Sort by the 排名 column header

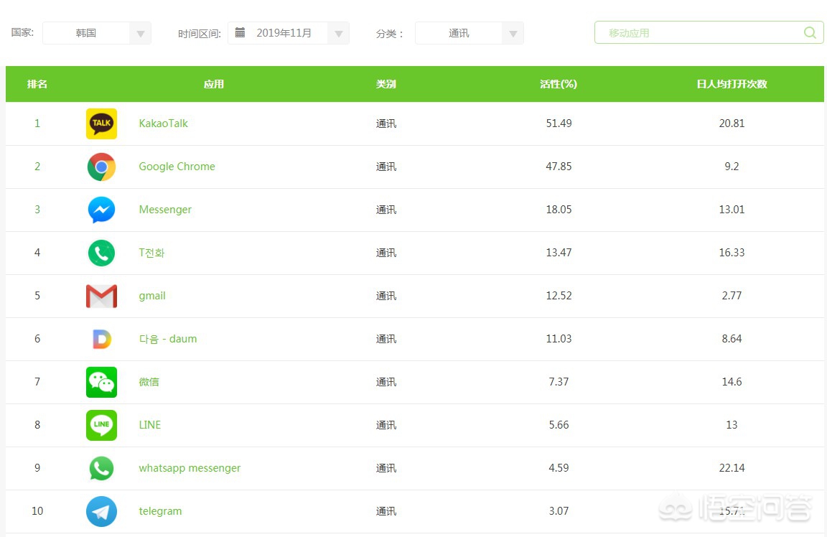37,84
